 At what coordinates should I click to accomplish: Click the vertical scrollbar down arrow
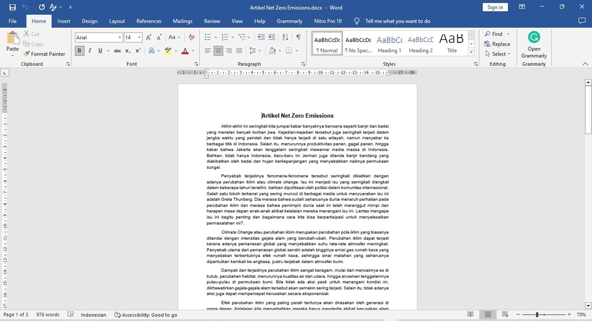(x=588, y=306)
